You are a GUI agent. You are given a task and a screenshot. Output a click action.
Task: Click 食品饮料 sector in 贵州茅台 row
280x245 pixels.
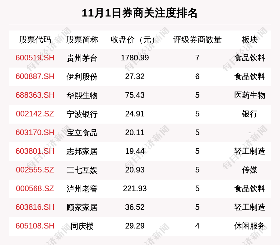250,58
